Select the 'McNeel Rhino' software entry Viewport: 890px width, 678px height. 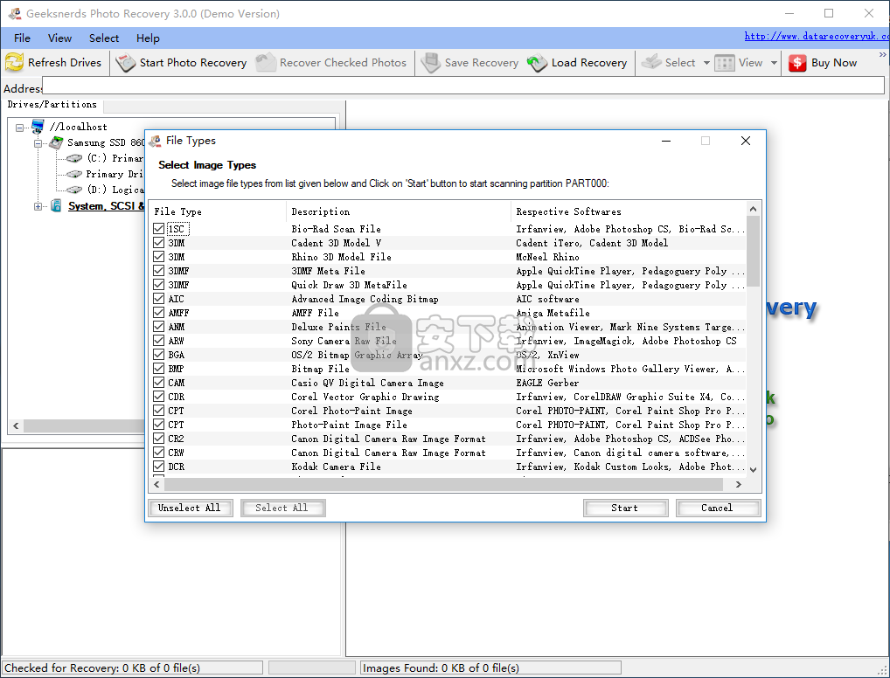pos(548,257)
